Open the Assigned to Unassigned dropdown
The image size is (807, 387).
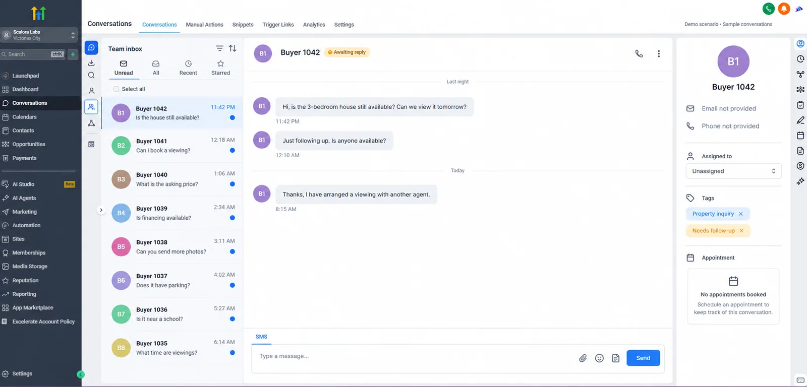733,171
